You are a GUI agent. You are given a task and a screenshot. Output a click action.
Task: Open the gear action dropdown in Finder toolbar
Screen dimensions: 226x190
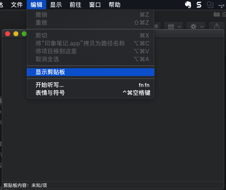tap(196, 27)
